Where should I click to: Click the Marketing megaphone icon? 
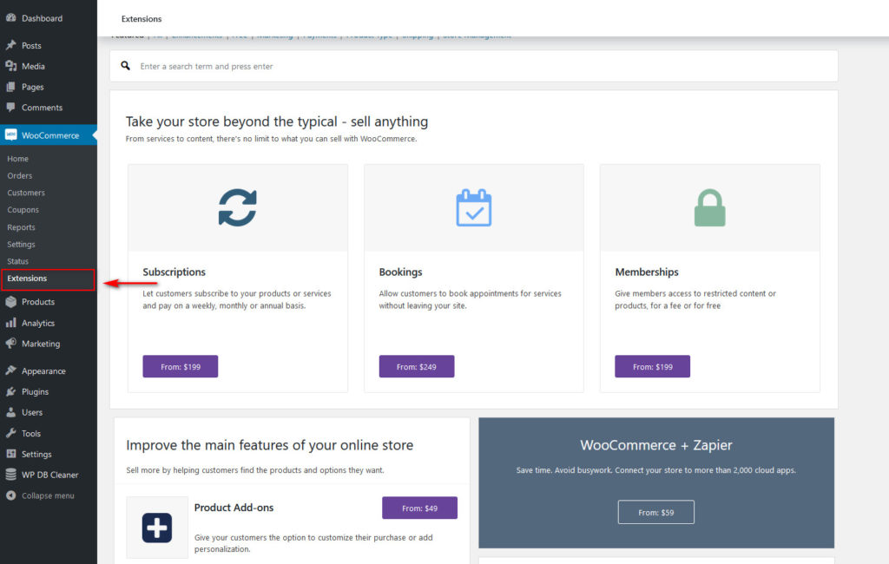10,344
